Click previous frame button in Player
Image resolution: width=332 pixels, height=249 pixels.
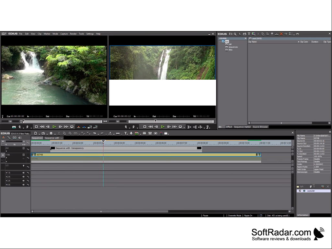click(48, 127)
